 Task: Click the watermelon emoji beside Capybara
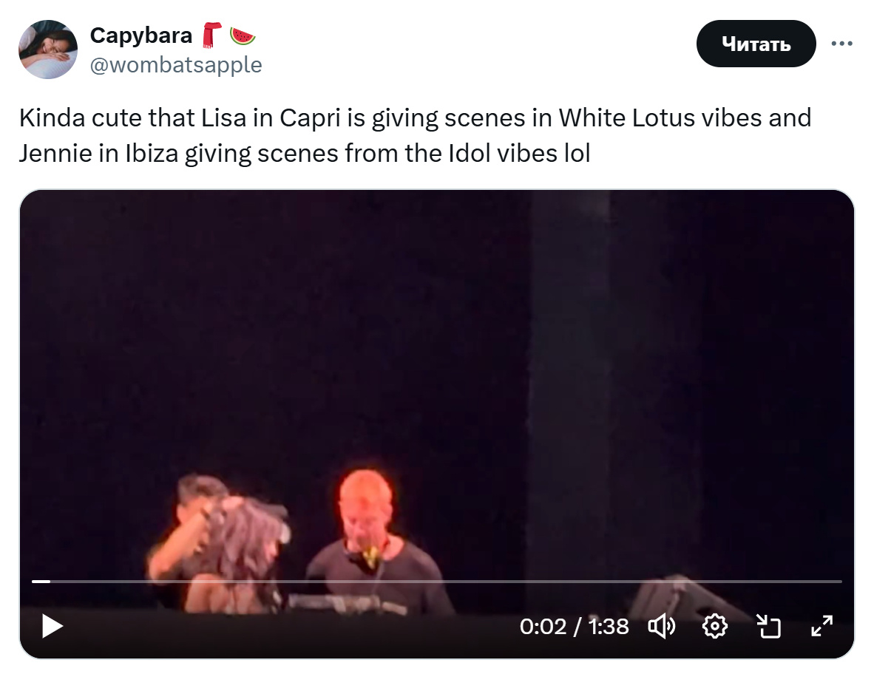(x=243, y=36)
